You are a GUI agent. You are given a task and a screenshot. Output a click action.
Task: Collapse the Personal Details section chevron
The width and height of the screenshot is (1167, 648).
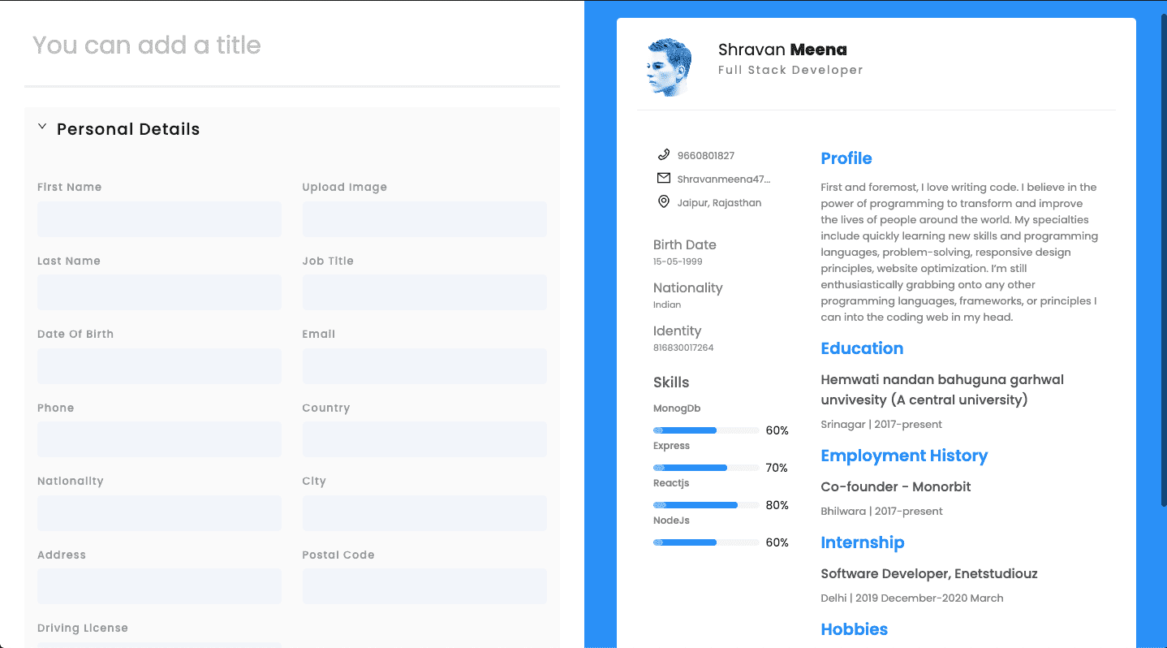pos(42,127)
